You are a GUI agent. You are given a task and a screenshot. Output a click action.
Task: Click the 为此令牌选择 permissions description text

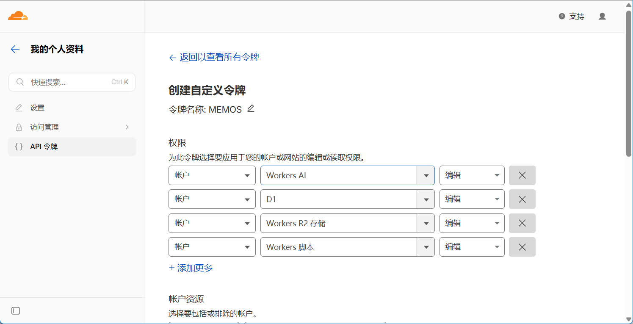tap(267, 158)
